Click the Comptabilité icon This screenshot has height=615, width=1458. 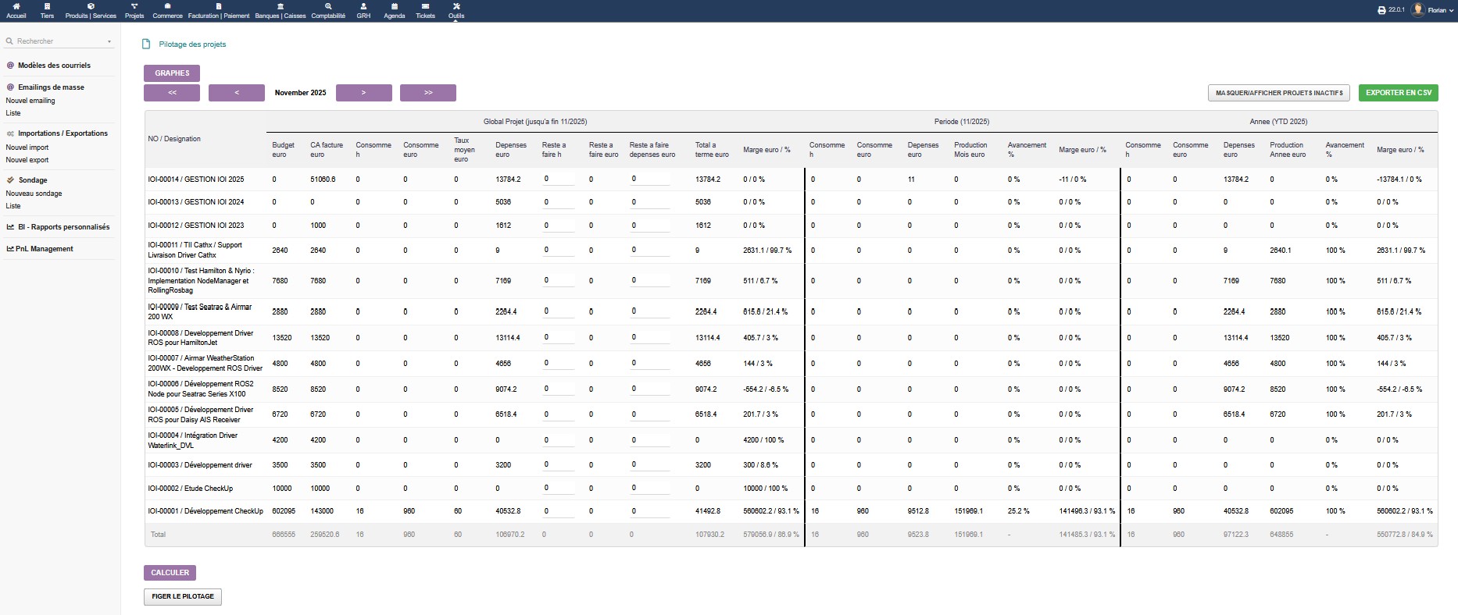click(328, 6)
